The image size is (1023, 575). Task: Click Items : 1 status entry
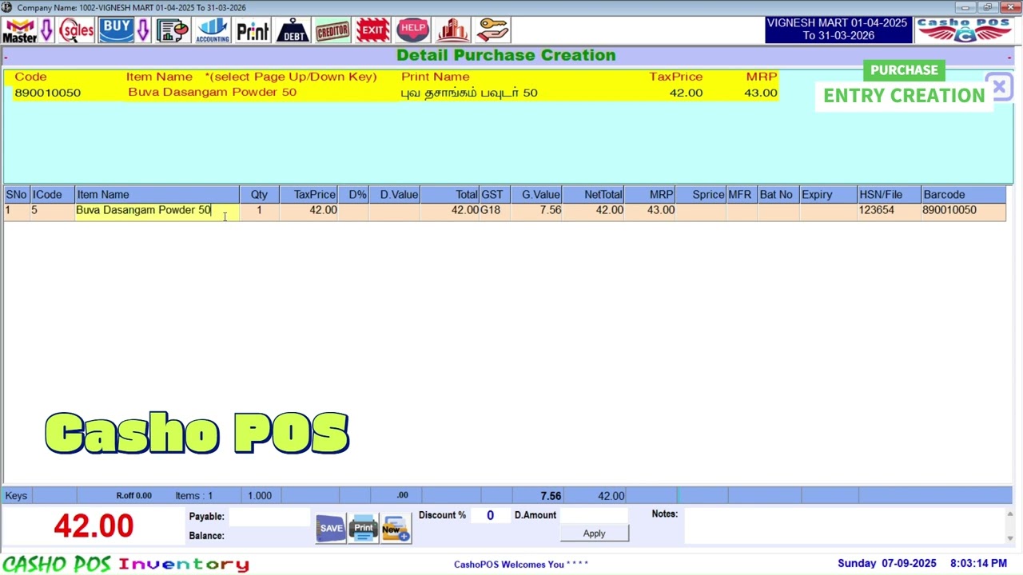(x=194, y=496)
